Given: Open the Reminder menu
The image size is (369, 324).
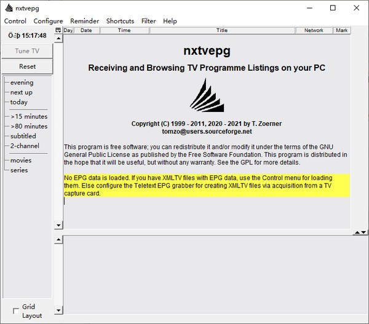Looking at the screenshot, I should coord(84,21).
